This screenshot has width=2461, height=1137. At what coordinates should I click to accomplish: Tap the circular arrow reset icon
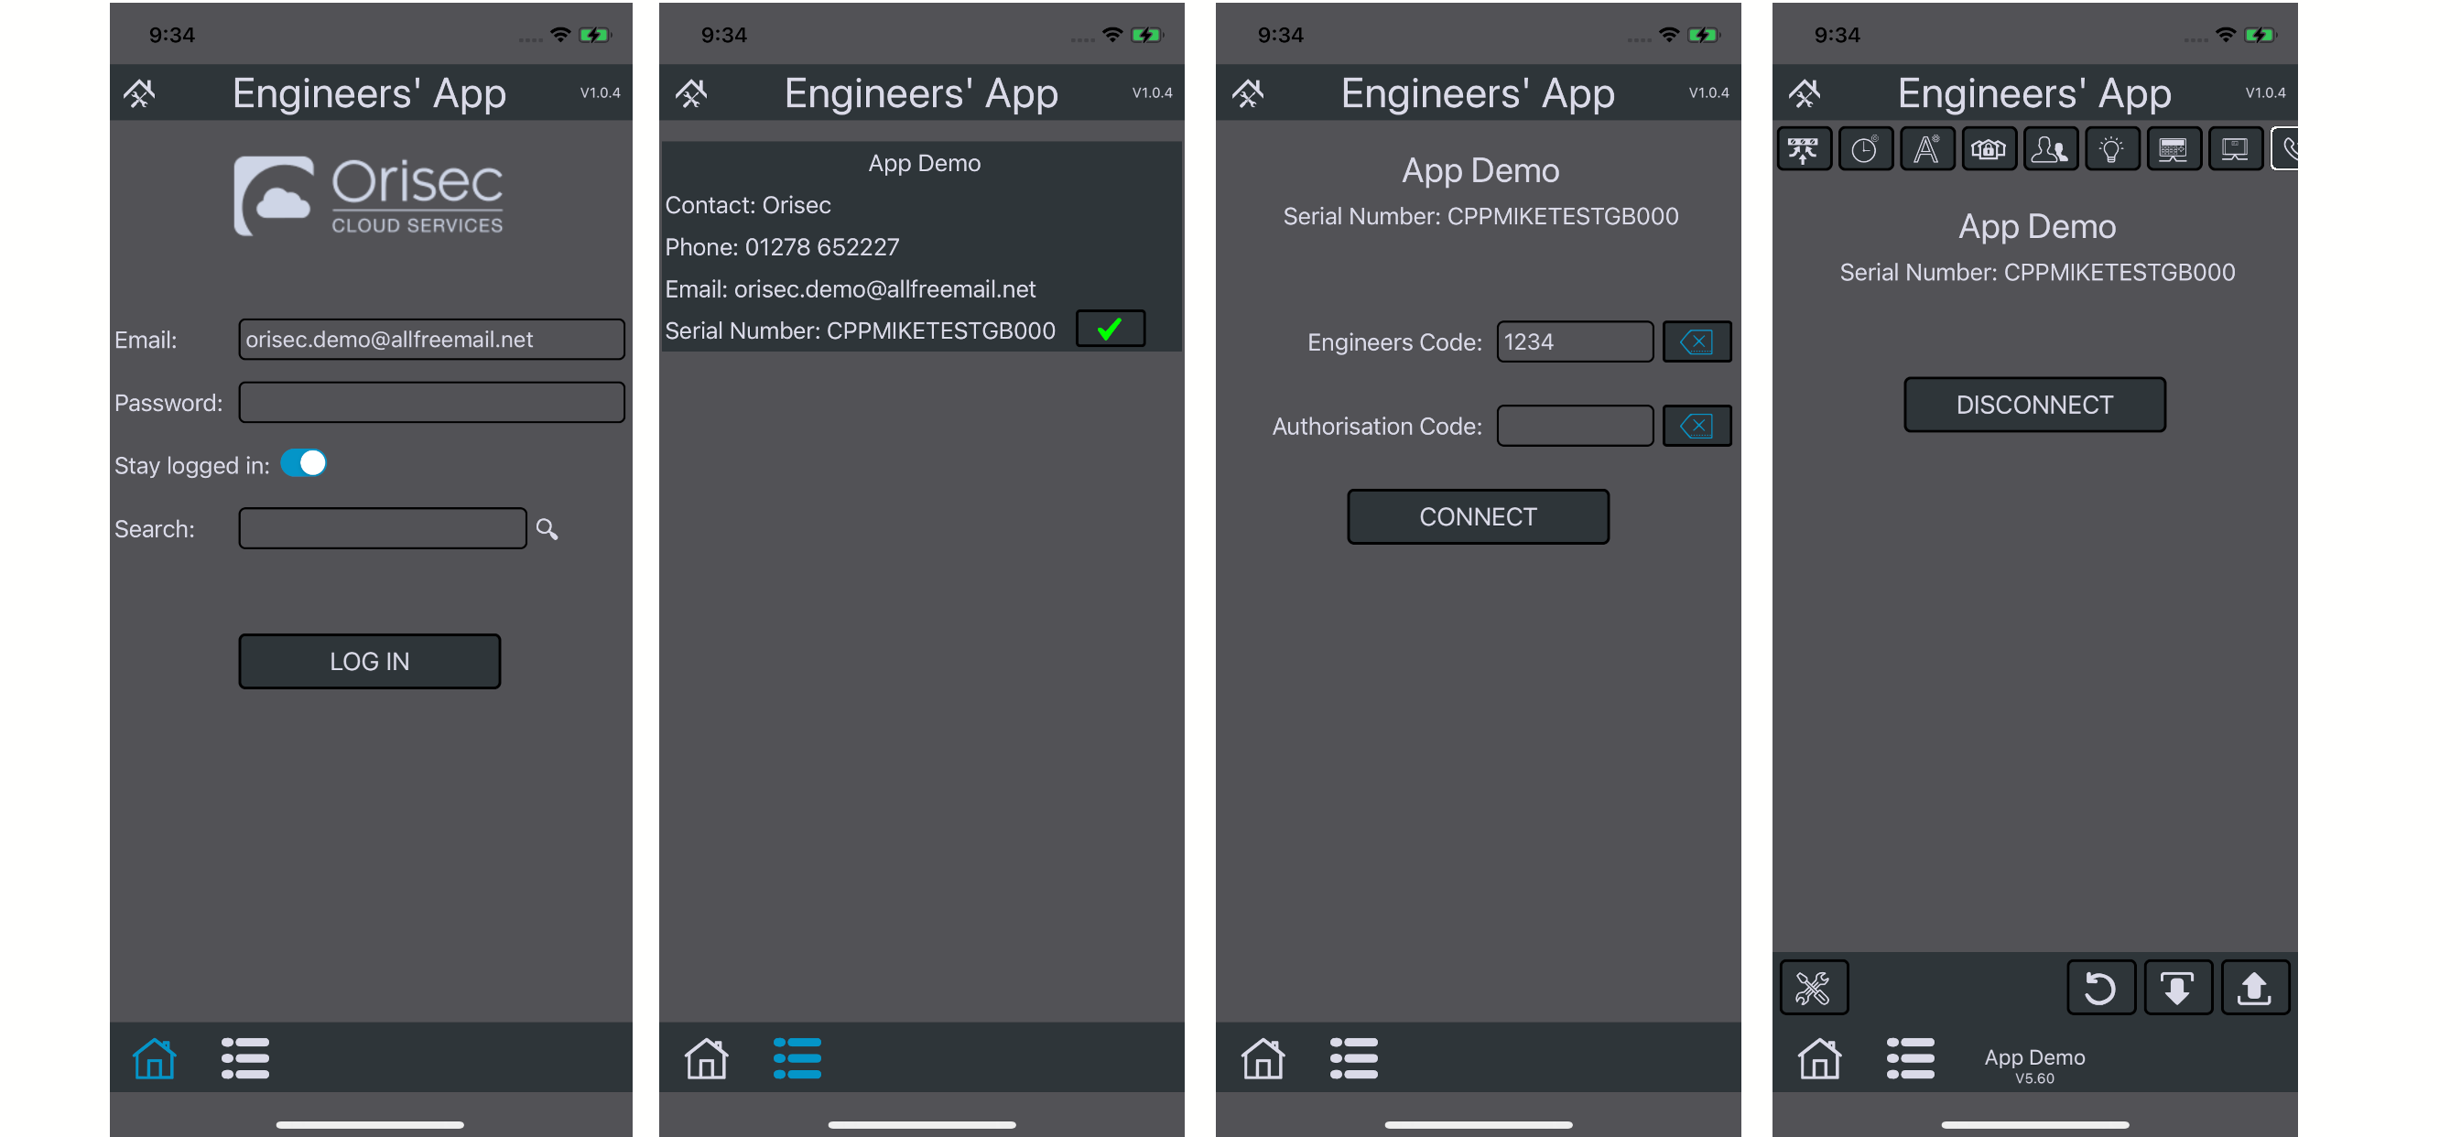point(2100,987)
